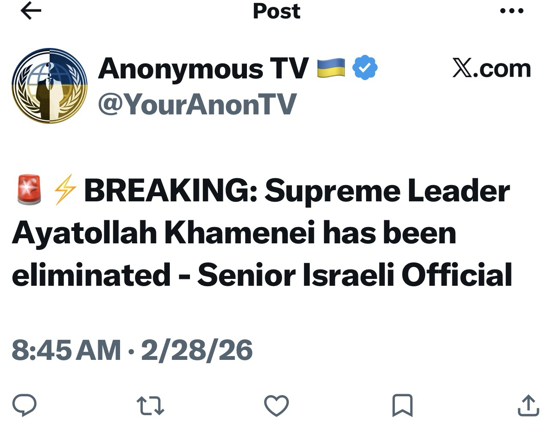Bookmark the post
Image resolution: width=553 pixels, height=443 pixels.
click(403, 405)
